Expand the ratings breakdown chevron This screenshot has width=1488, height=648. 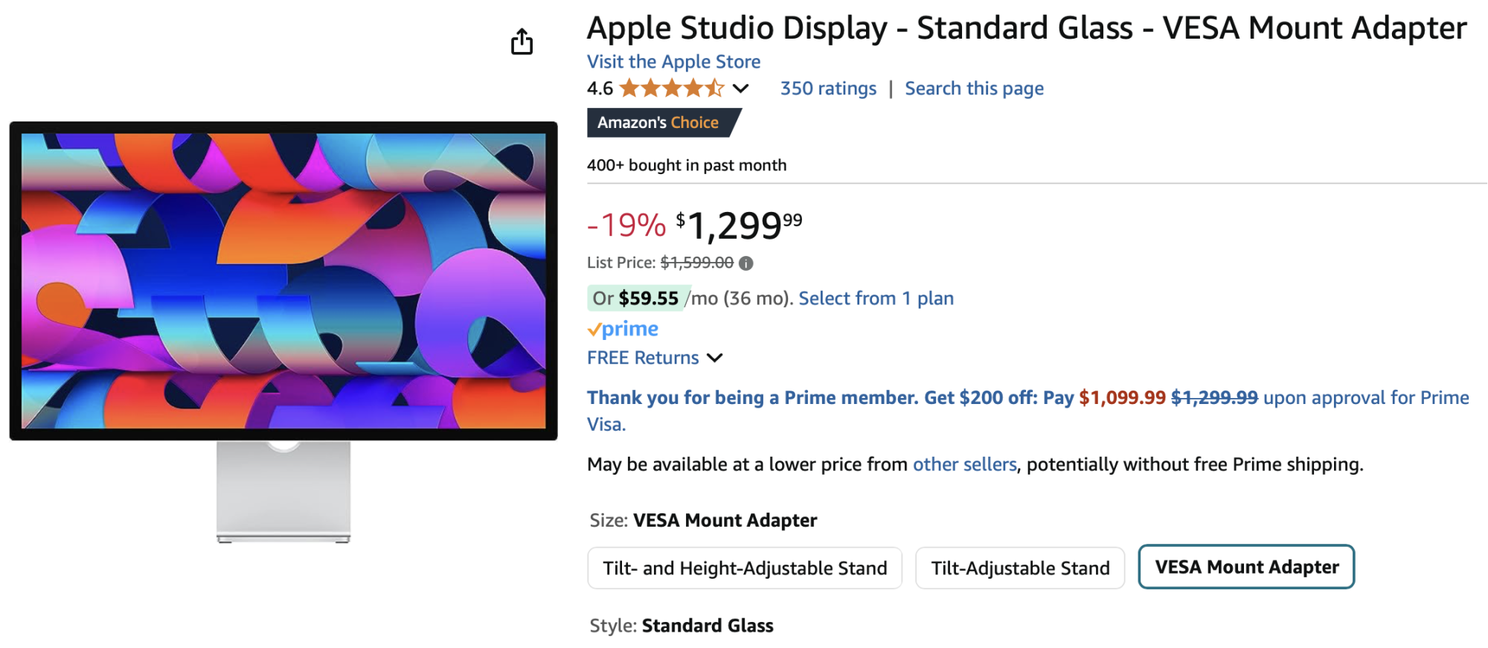(x=740, y=89)
